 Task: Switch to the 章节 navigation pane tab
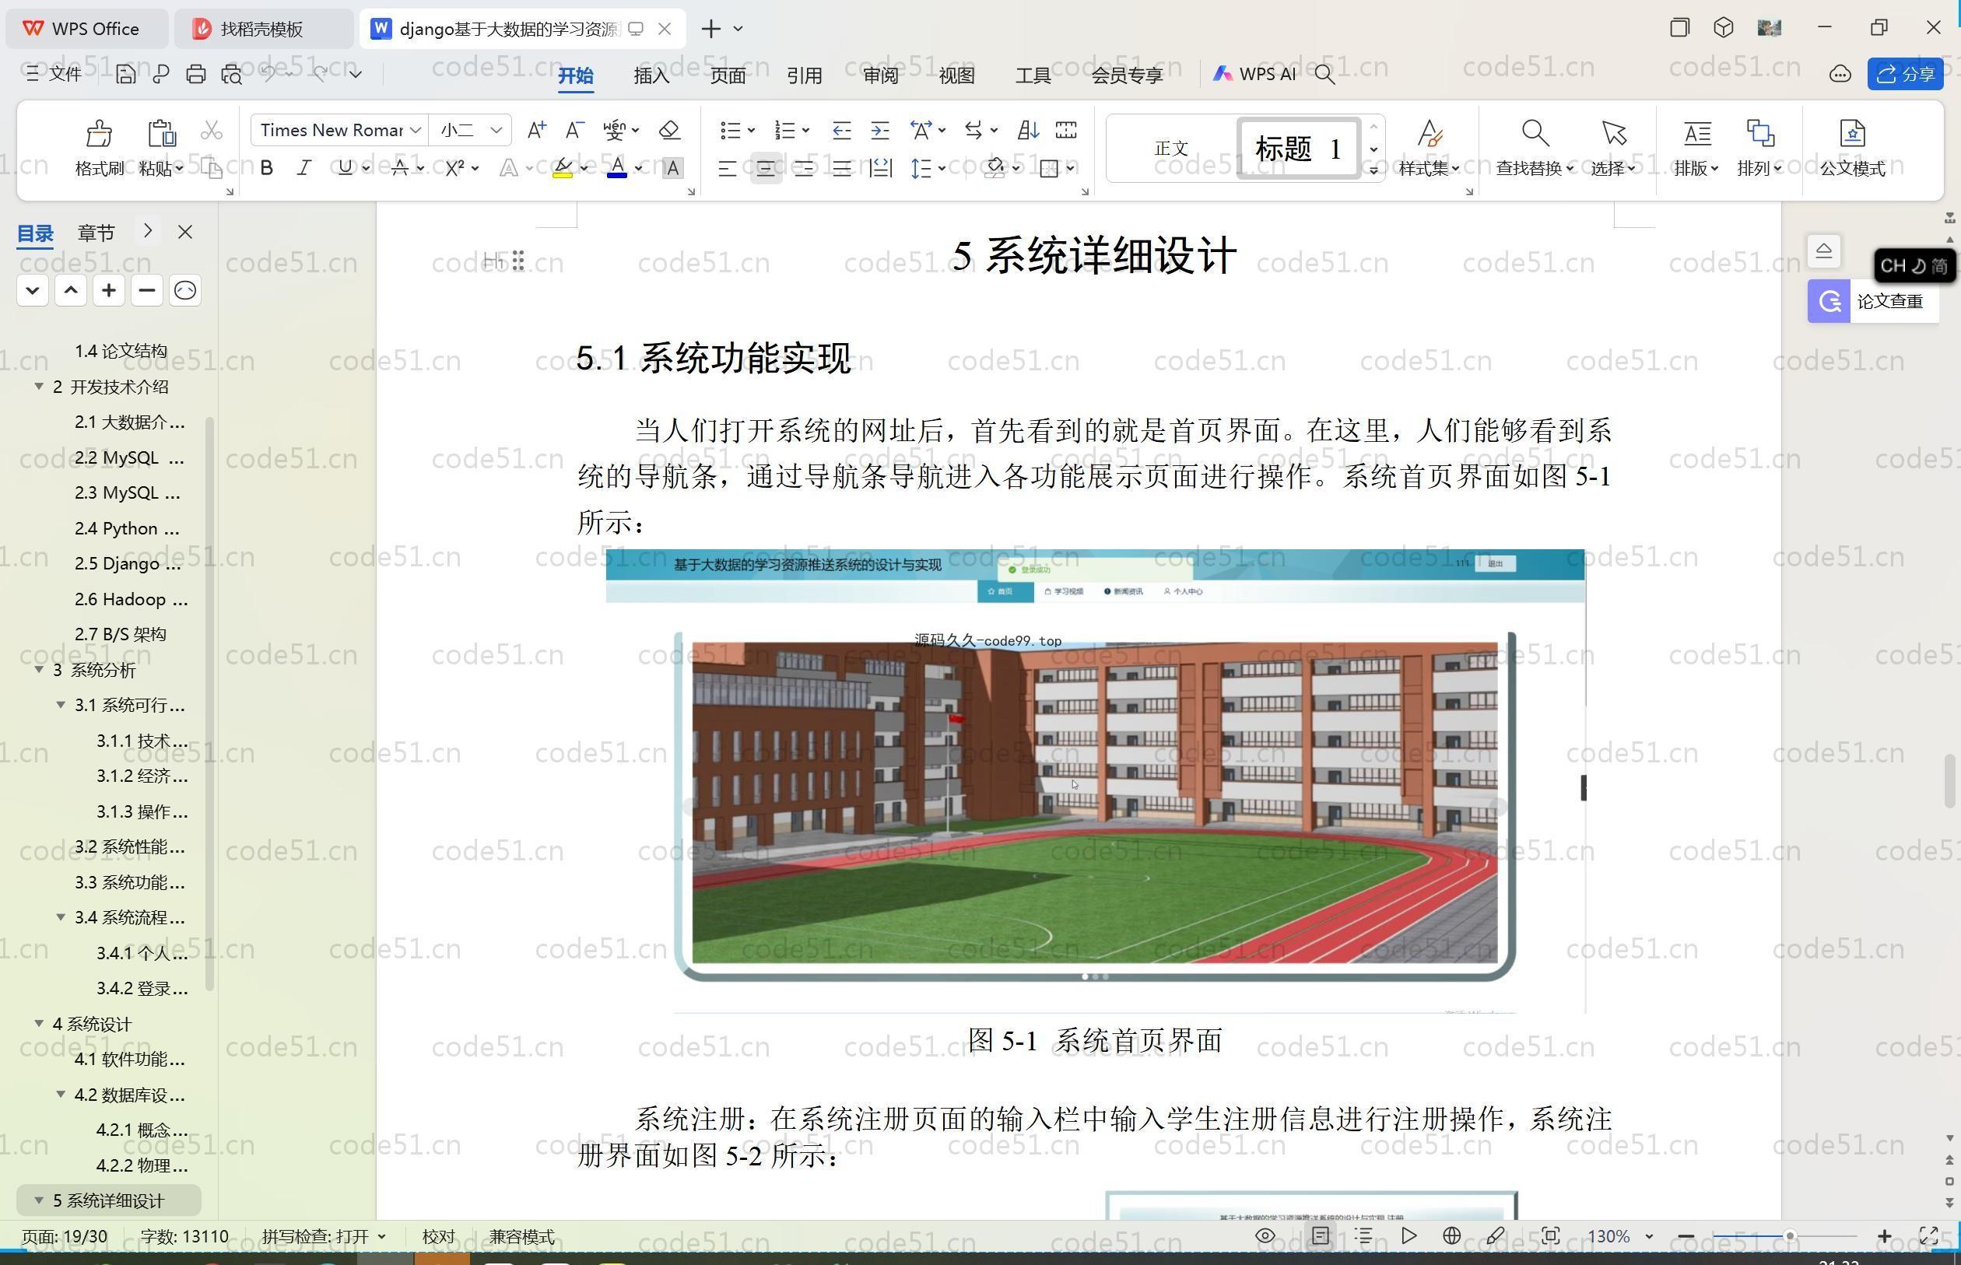pyautogui.click(x=96, y=233)
